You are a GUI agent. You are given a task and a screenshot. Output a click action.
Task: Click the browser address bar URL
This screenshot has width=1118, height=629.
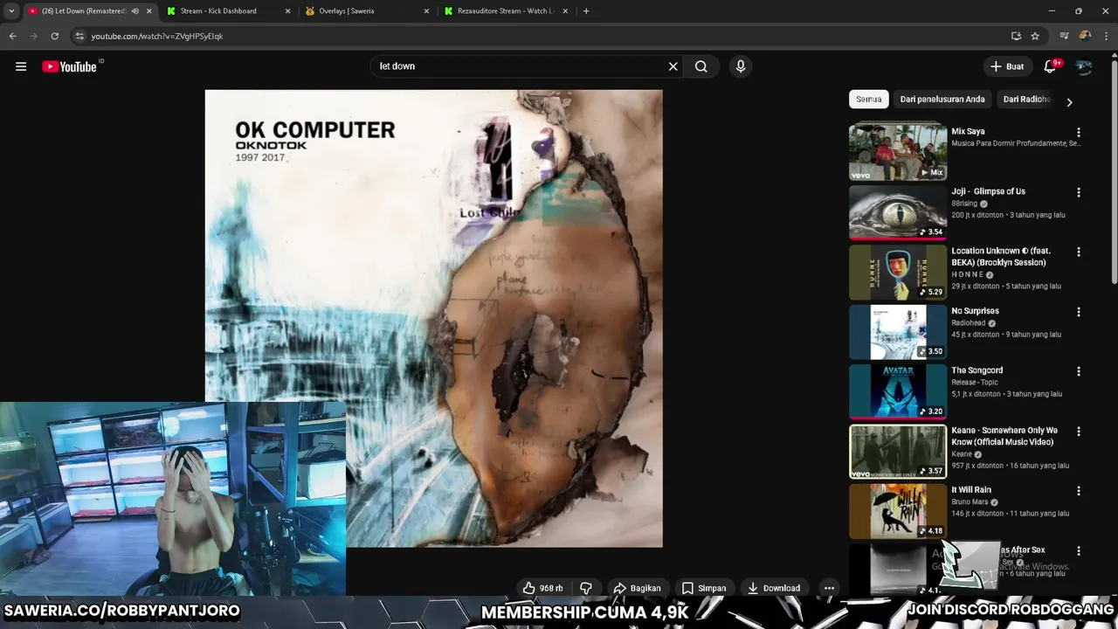(157, 36)
